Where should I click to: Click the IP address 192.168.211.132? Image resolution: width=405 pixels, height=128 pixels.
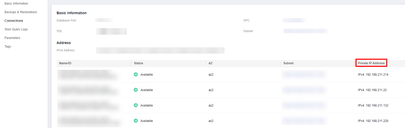pyautogui.click(x=377, y=105)
